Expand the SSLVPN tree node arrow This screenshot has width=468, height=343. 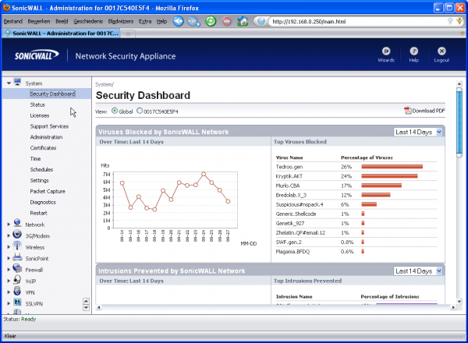pos(9,303)
